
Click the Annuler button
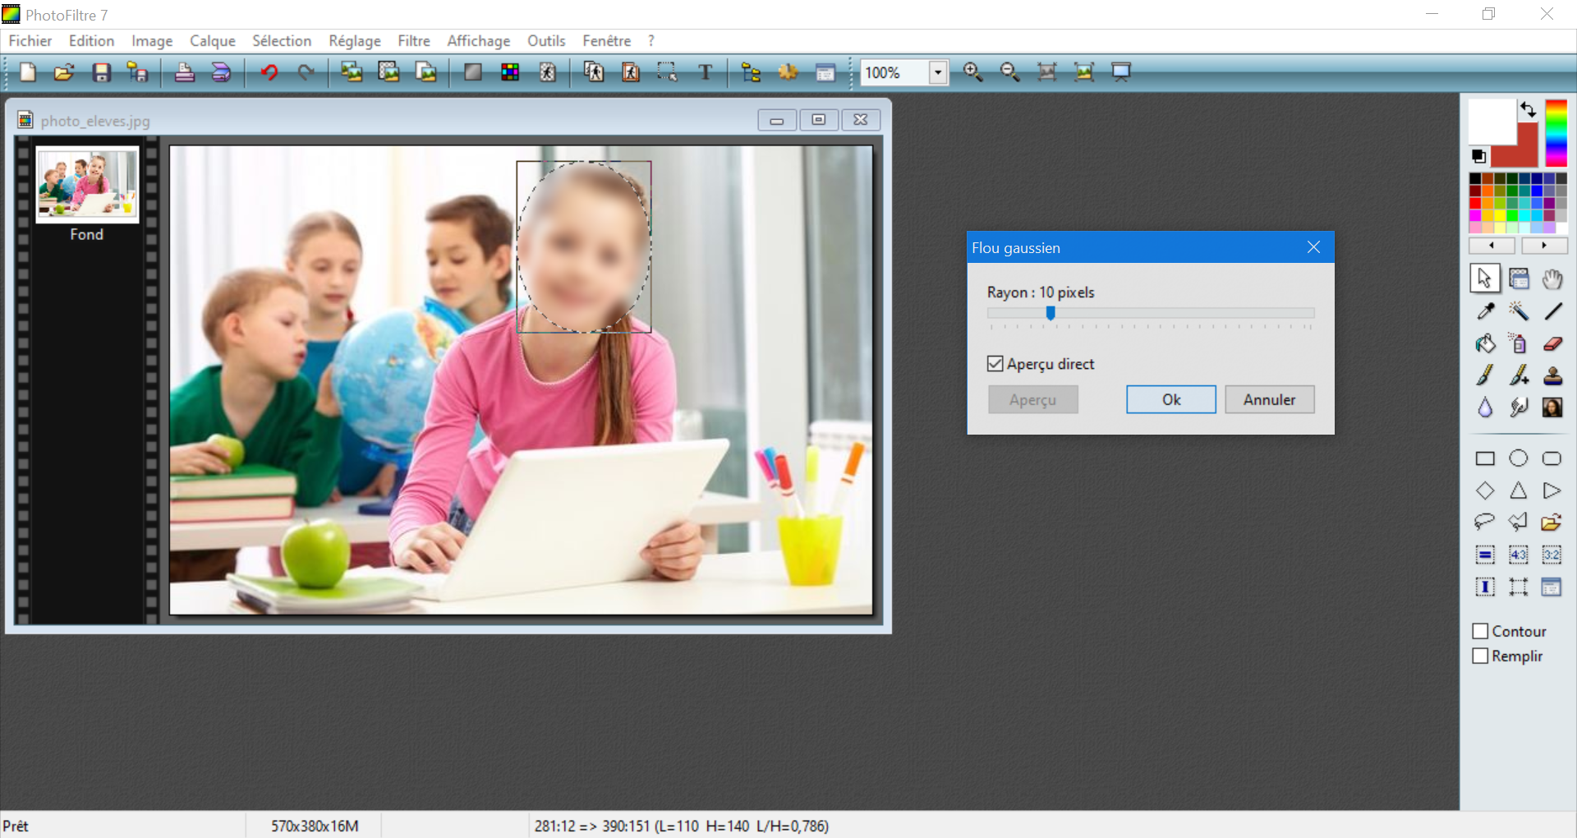(1269, 399)
